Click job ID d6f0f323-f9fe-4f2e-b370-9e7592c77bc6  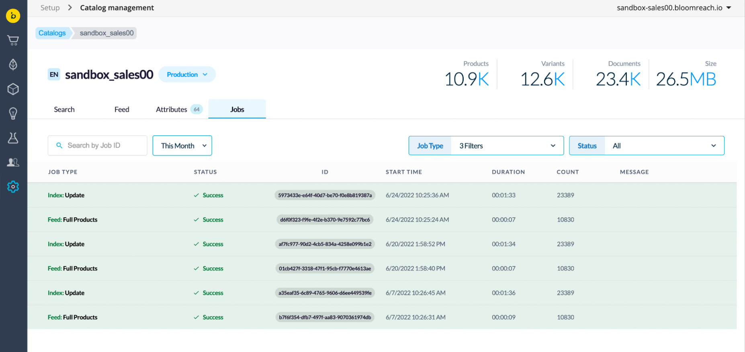point(325,220)
